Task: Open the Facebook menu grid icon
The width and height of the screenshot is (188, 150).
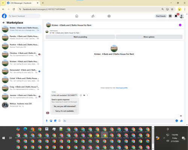Action: pos(170,16)
